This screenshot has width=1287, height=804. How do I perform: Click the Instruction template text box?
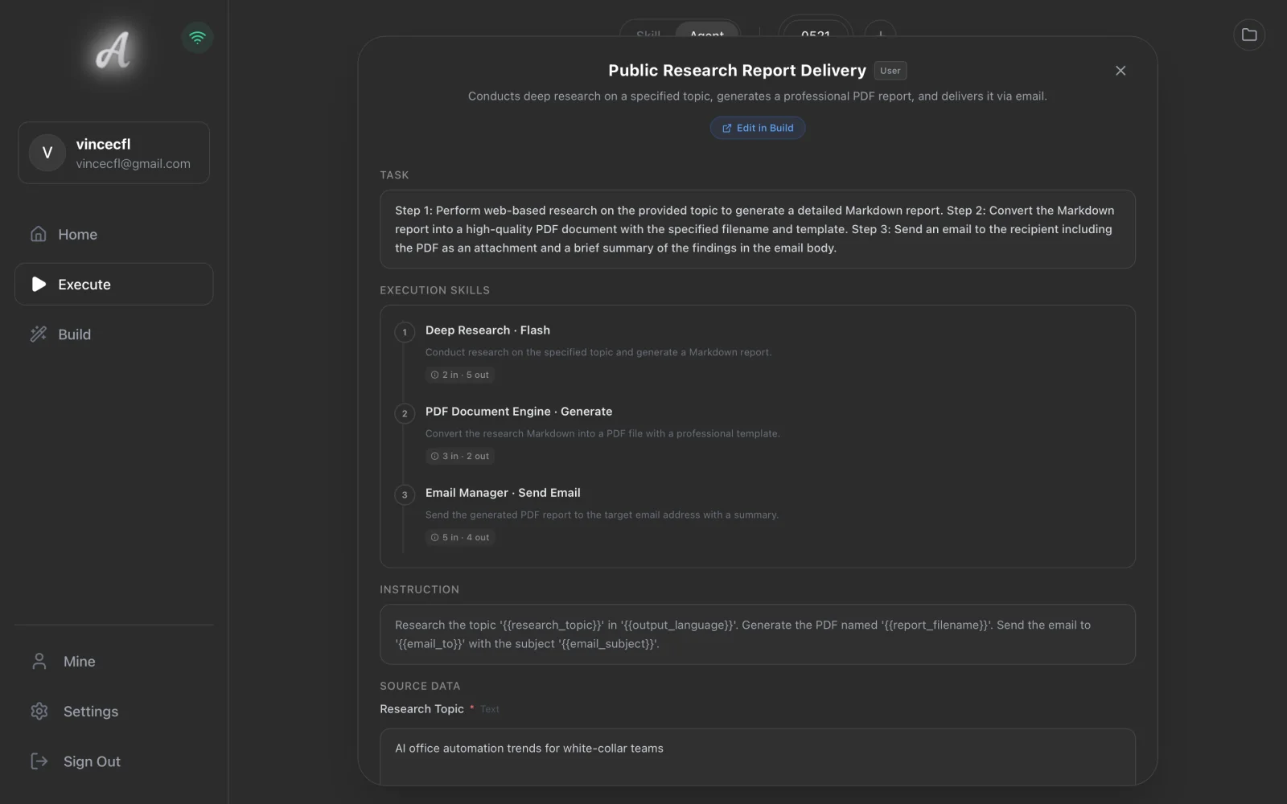pyautogui.click(x=757, y=634)
